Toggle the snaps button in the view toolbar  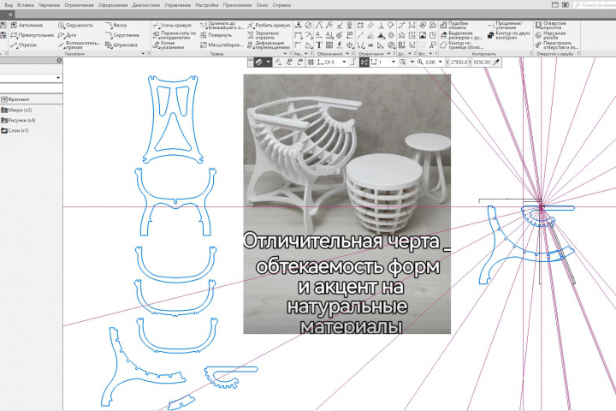coord(364,63)
